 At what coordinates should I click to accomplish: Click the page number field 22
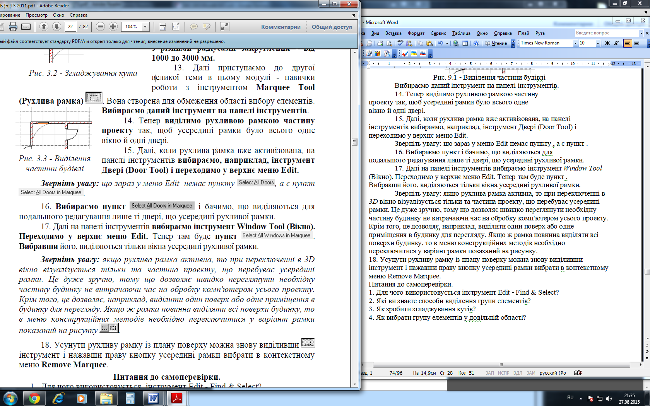70,27
